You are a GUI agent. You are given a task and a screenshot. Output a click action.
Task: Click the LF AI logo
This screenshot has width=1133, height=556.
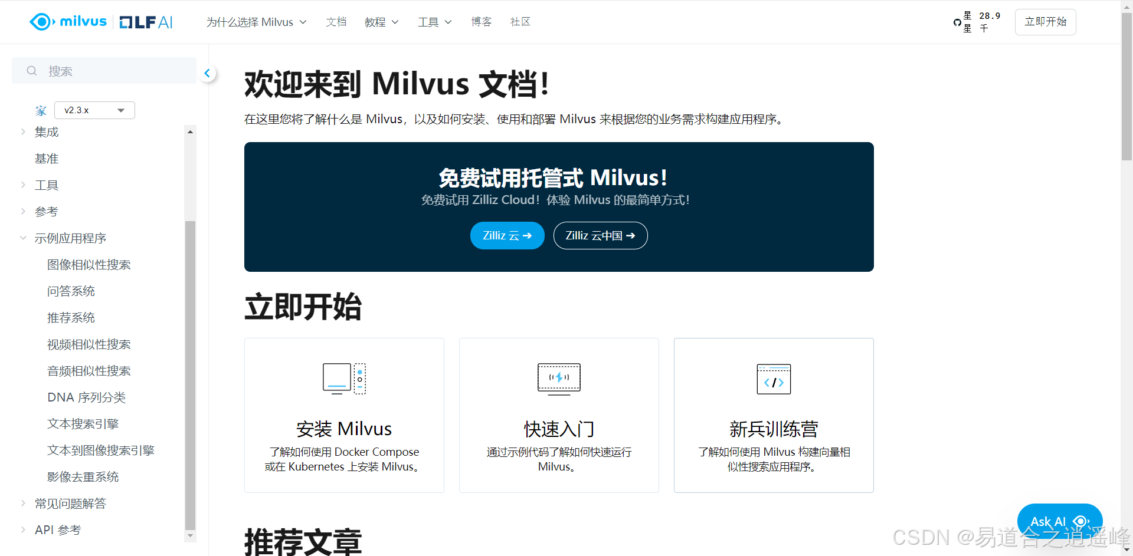(146, 22)
